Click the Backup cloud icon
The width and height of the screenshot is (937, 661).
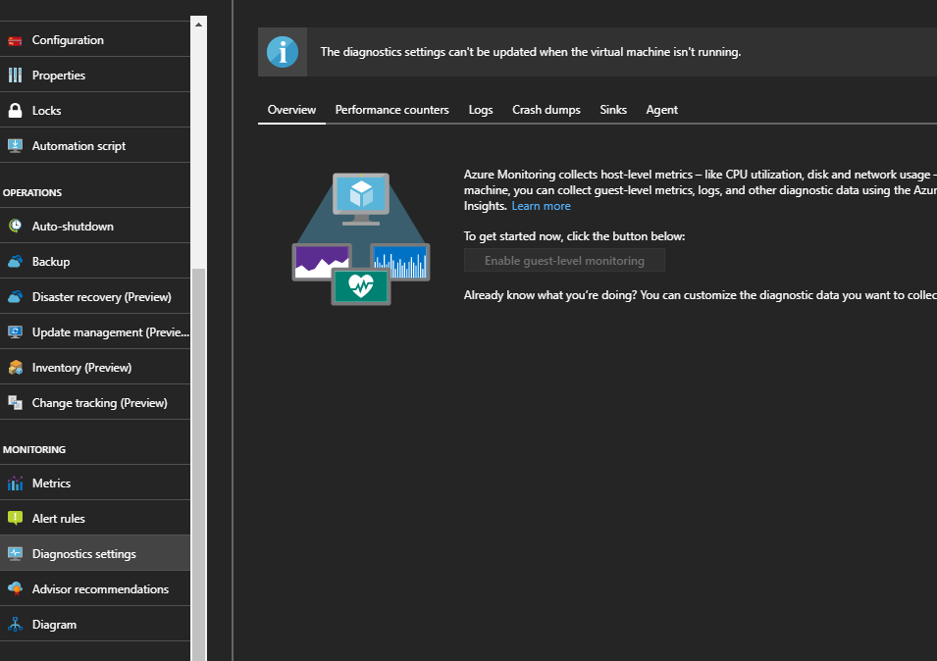point(15,262)
